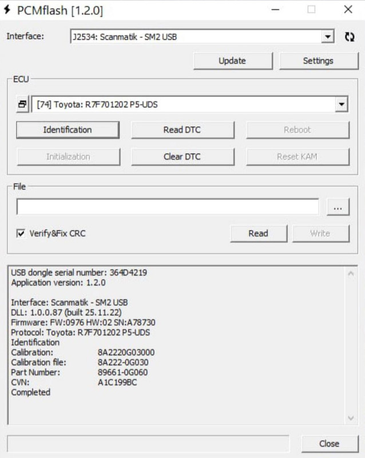Expand the ECU selection dropdown arrow

tap(341, 104)
